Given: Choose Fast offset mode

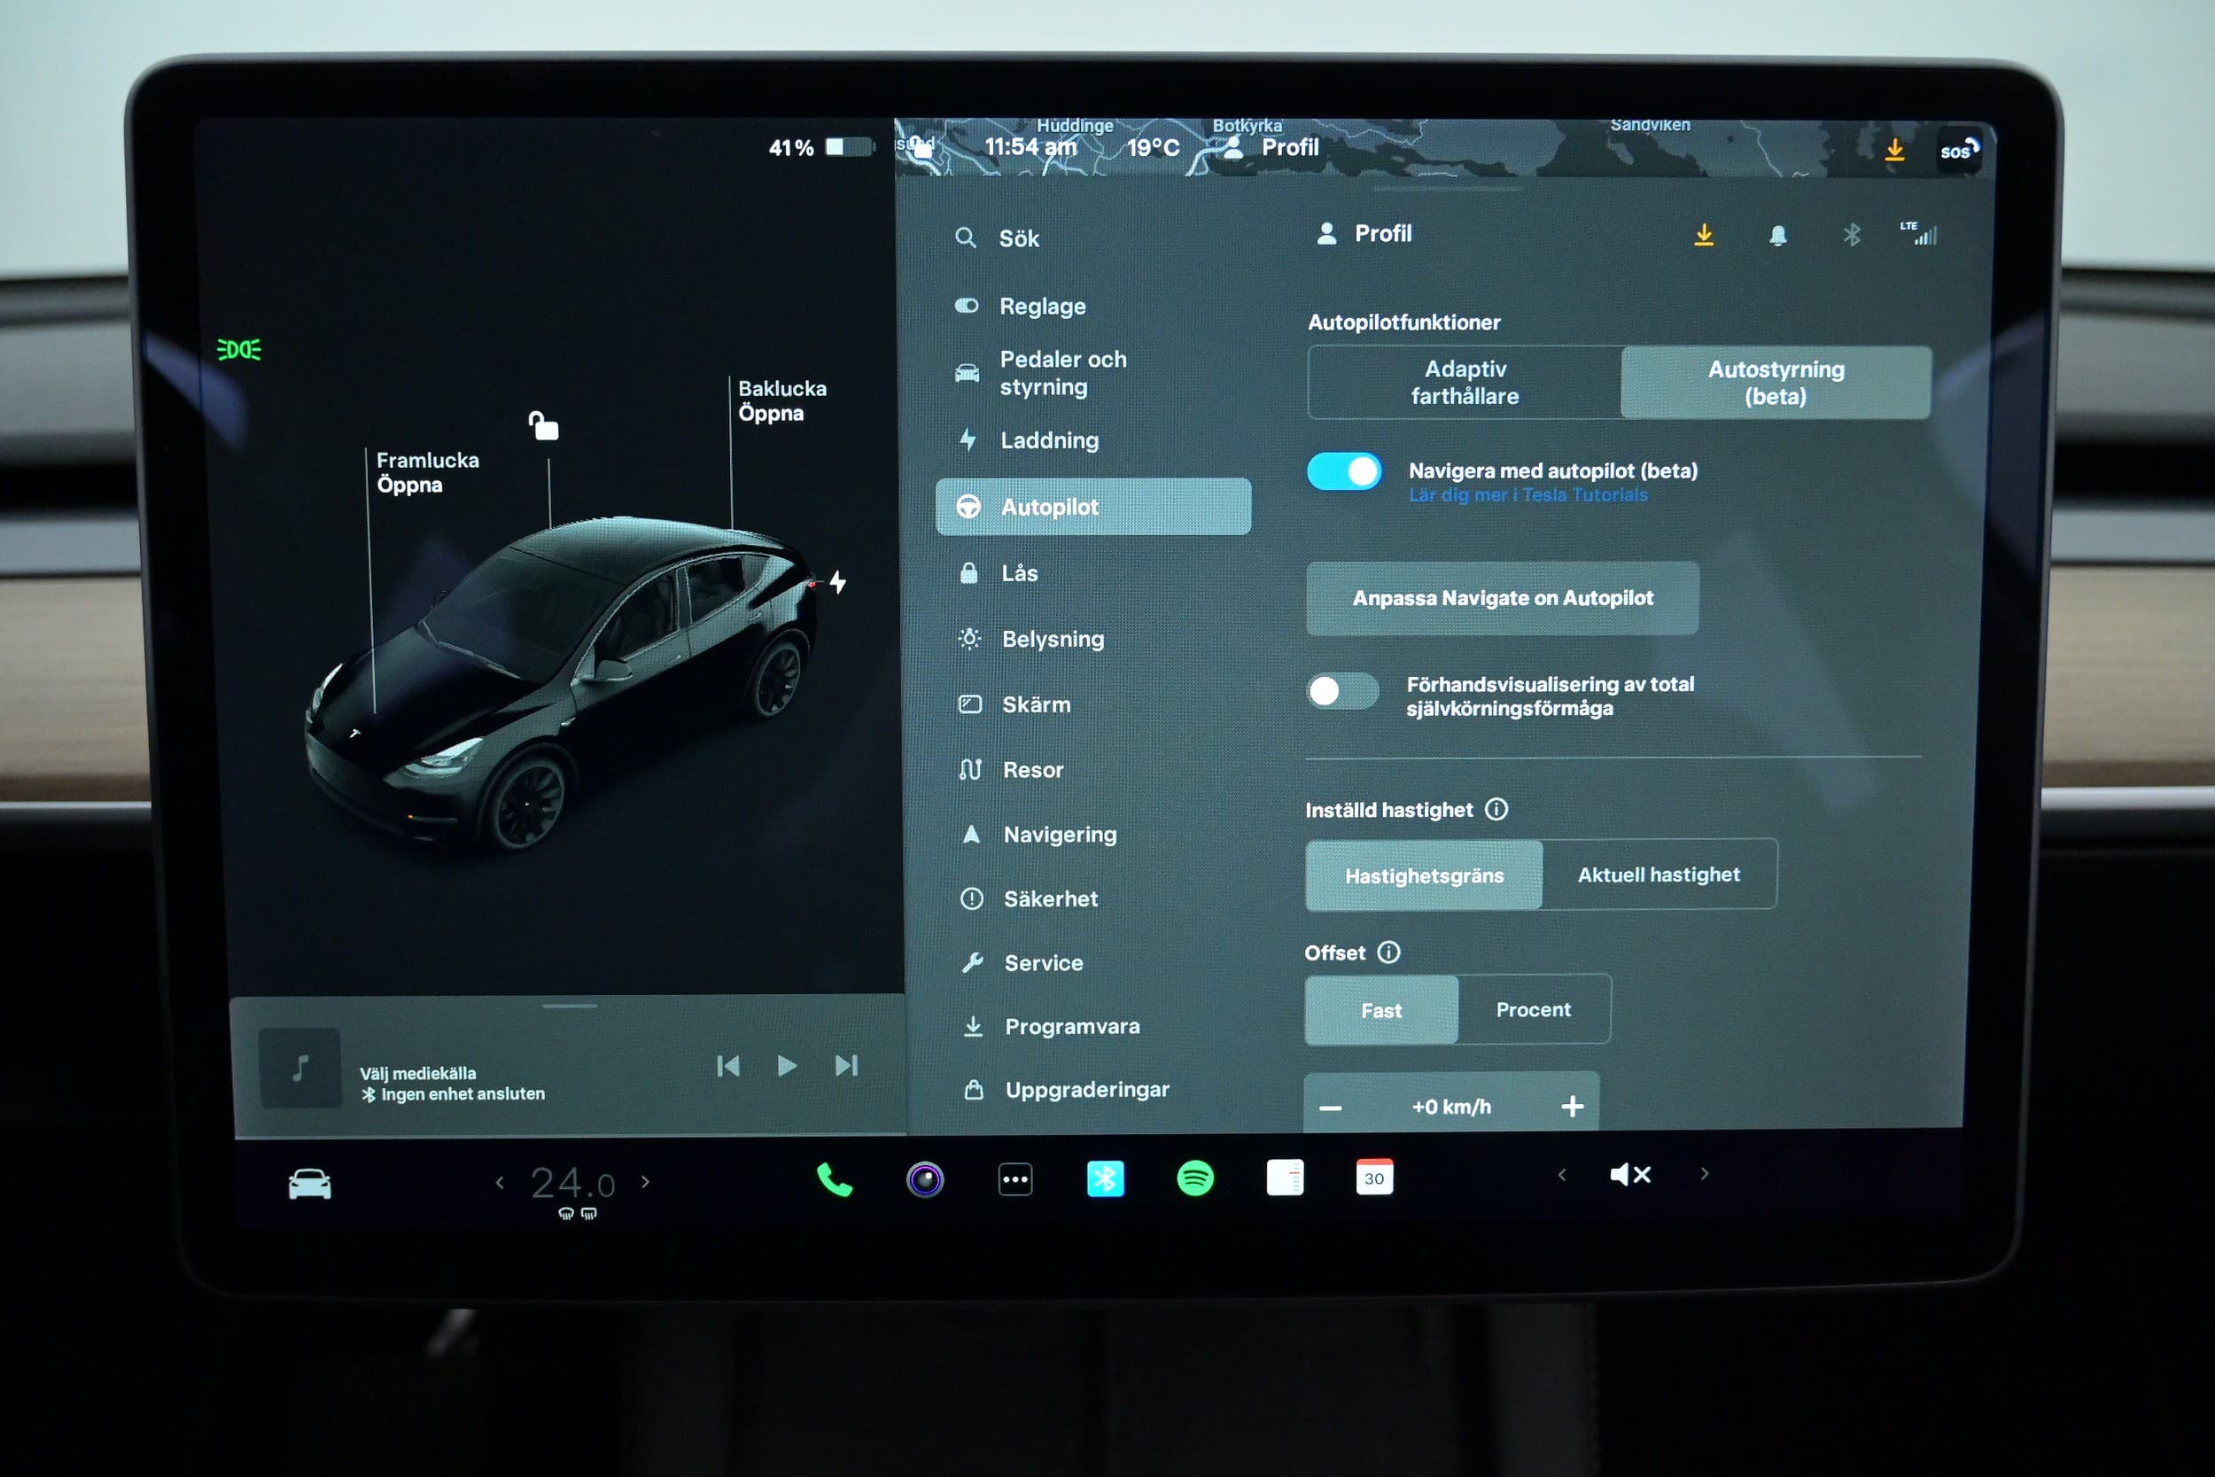Looking at the screenshot, I should (x=1380, y=1010).
